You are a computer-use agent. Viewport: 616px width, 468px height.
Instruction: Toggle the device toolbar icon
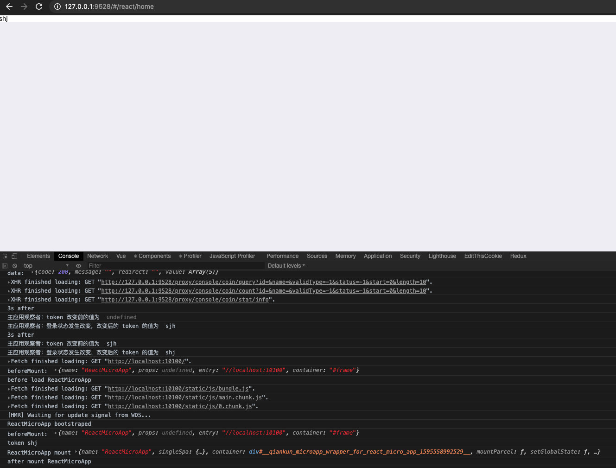coord(14,256)
